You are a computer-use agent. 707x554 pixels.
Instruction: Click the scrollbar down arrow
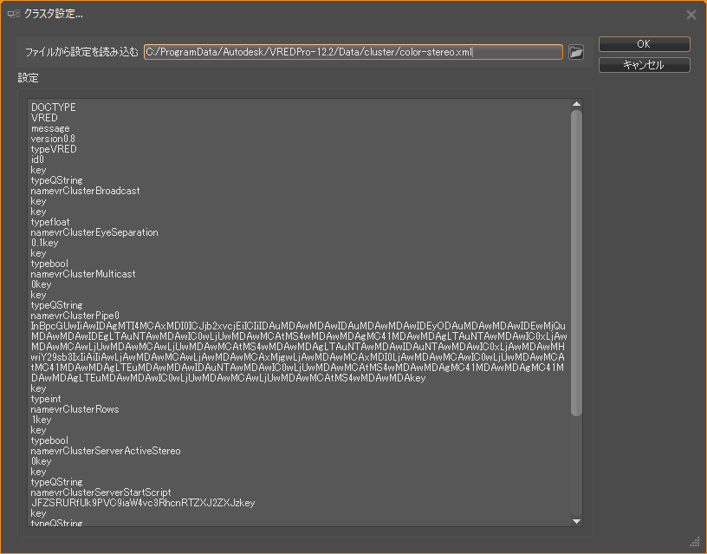[x=576, y=521]
